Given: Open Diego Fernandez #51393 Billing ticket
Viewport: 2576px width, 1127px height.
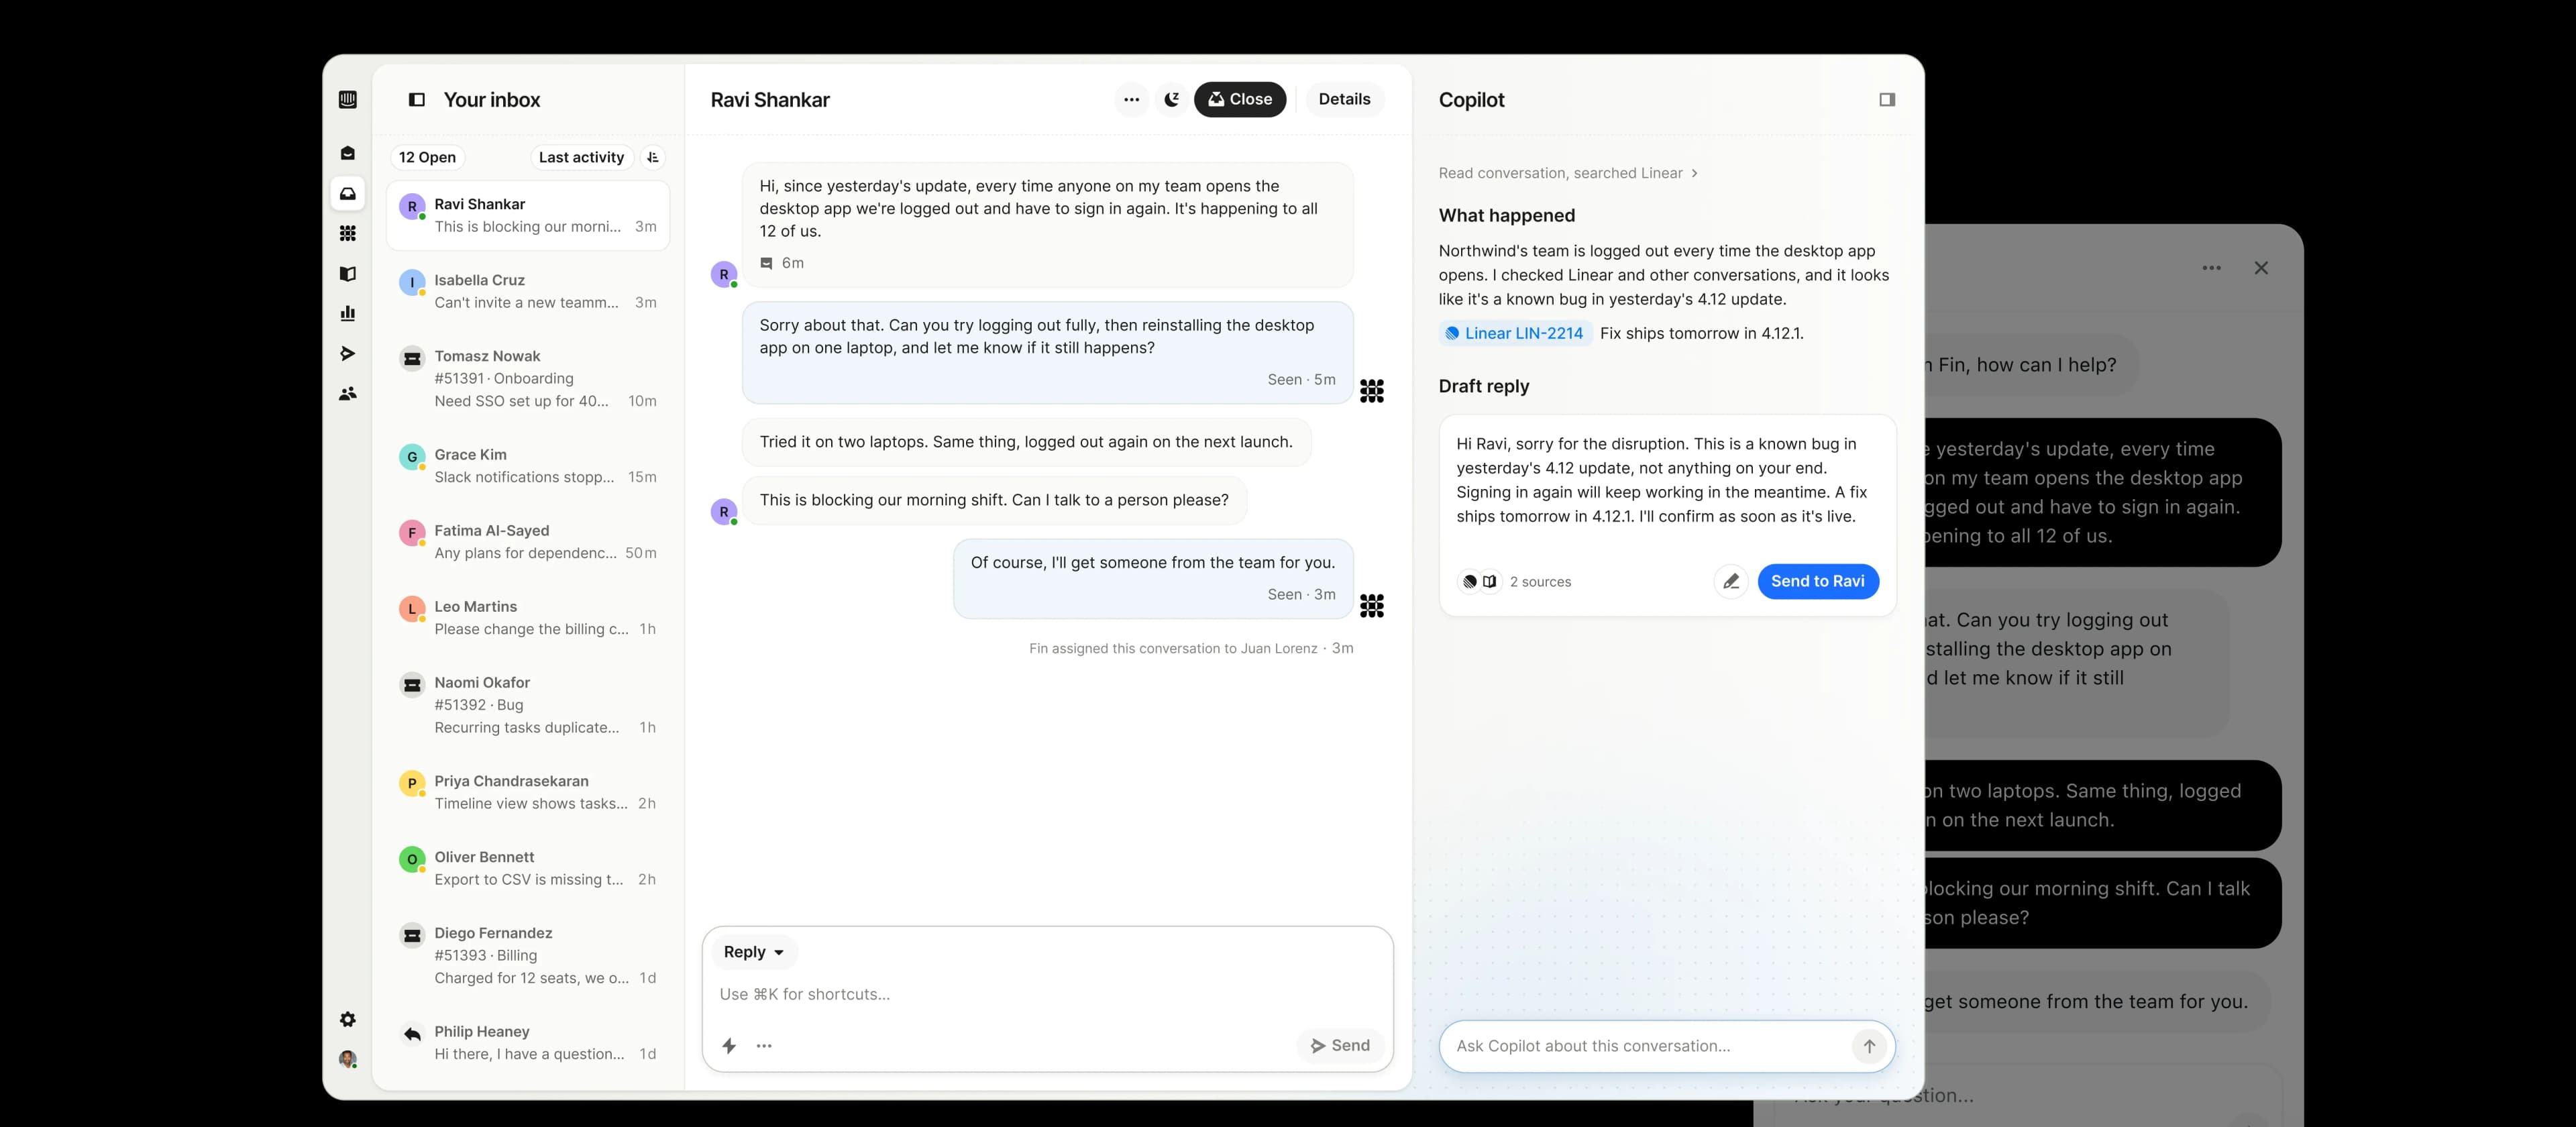Looking at the screenshot, I should point(528,955).
